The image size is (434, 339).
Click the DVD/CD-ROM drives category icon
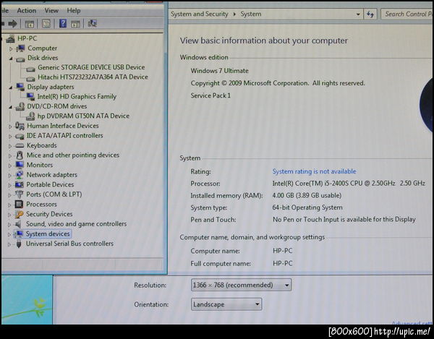click(20, 106)
